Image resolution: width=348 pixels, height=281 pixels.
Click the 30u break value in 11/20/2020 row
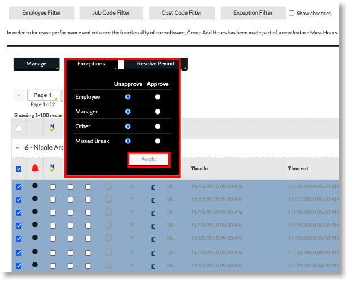click(171, 238)
